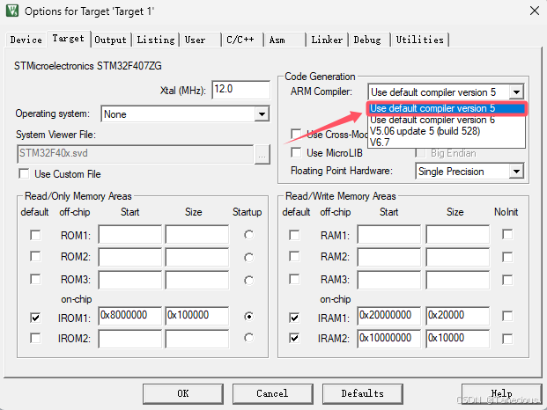The image size is (547, 410).
Task: Select the IROM2 Startup radio button
Action: (248, 338)
